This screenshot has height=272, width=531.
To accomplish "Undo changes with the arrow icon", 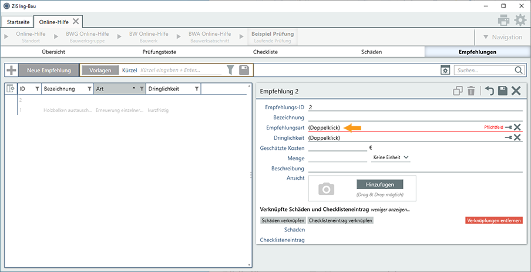I will pos(489,91).
